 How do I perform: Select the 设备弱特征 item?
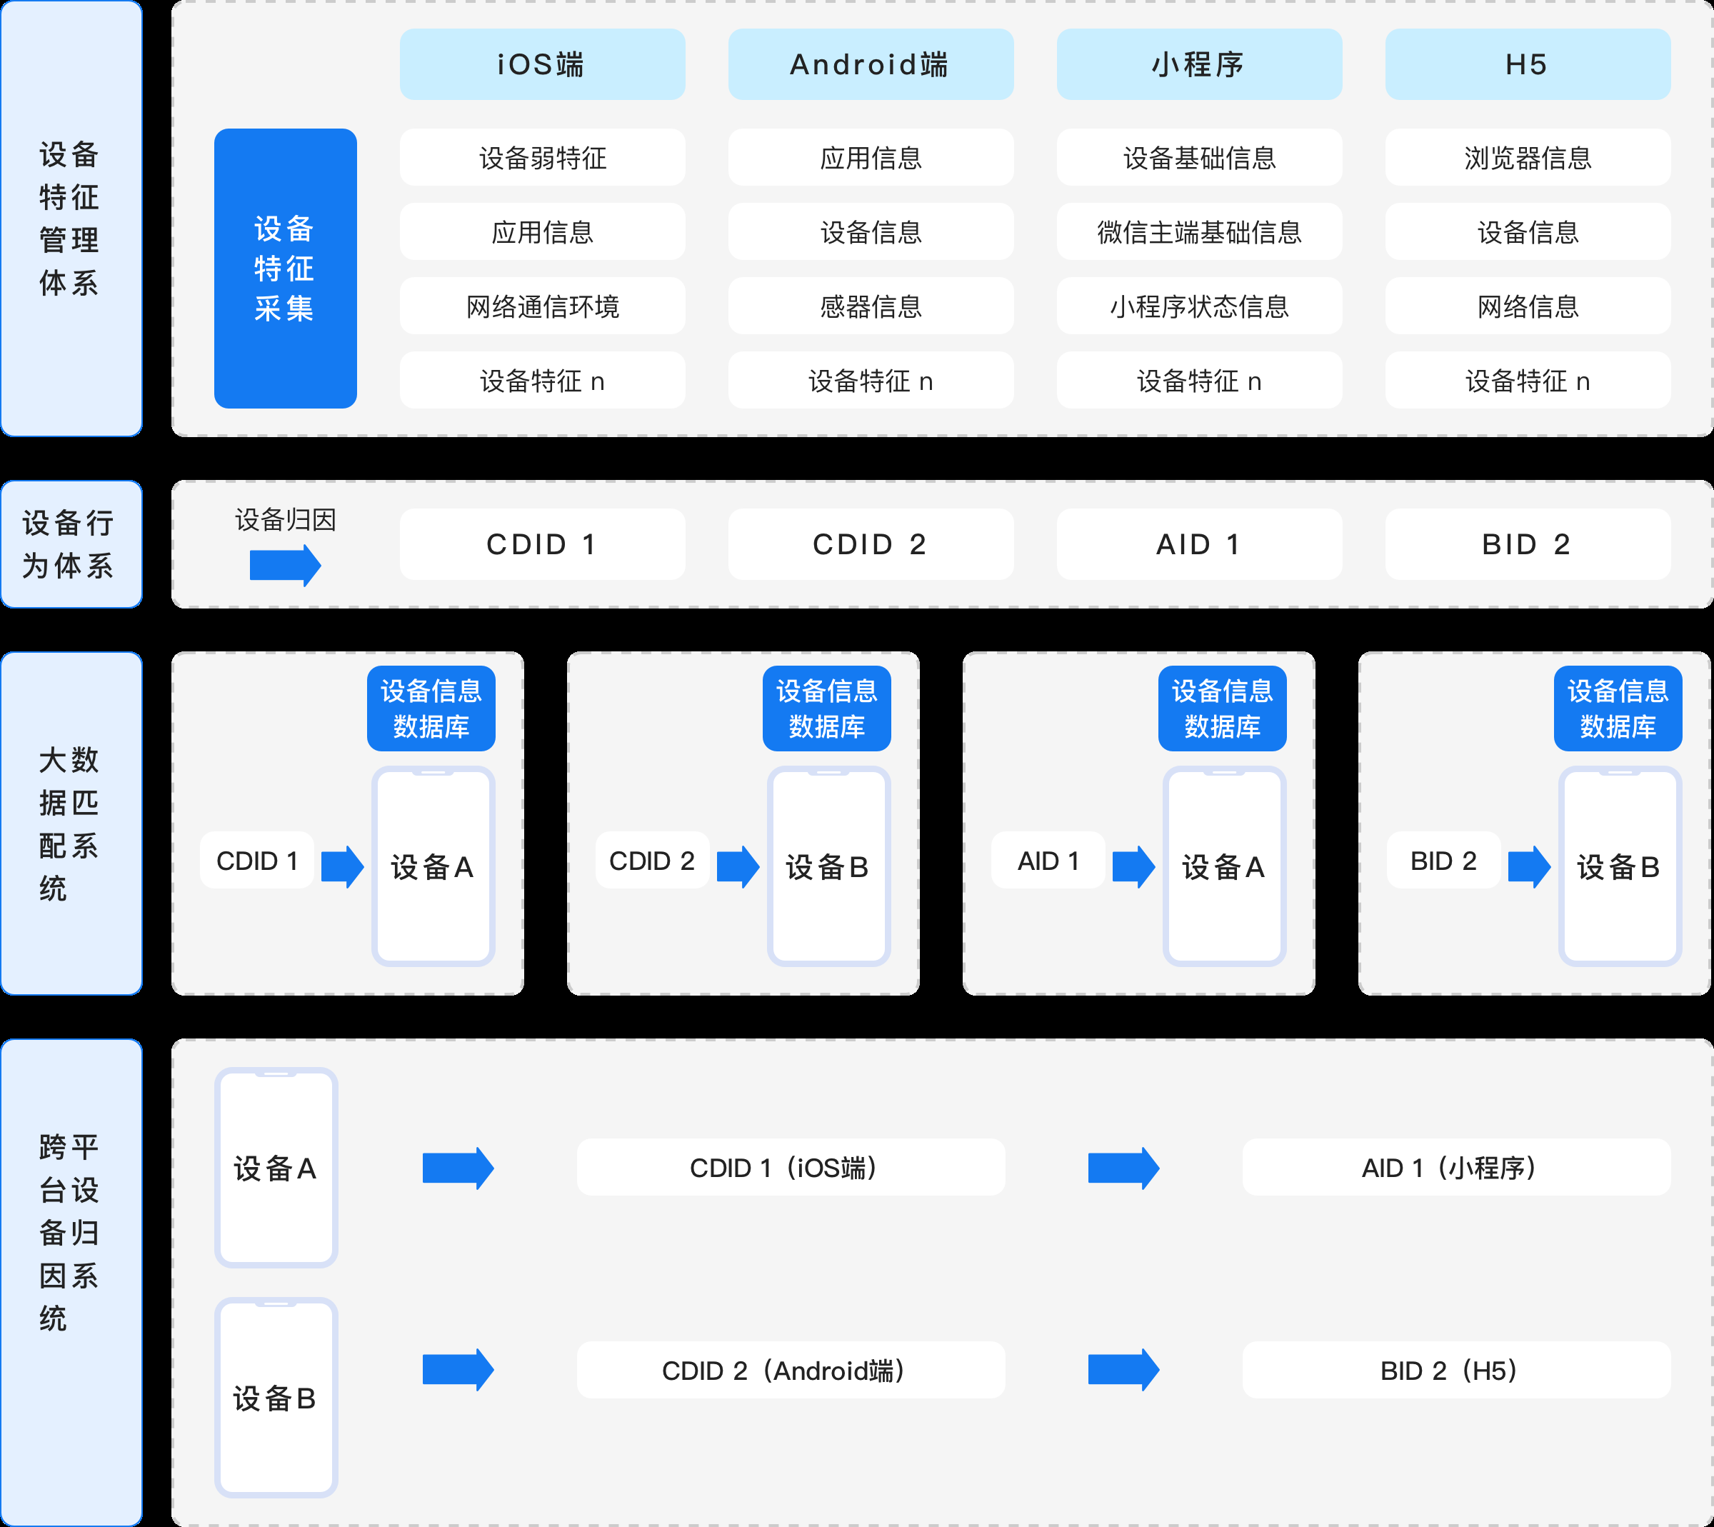click(542, 158)
